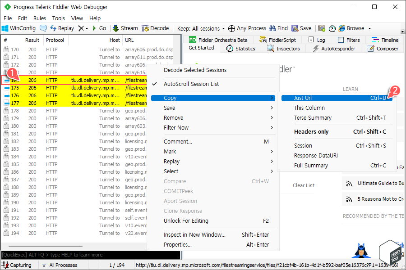Viewport: 406px width, 270px height.
Task: Select This Column copy option
Action: [x=337, y=108]
